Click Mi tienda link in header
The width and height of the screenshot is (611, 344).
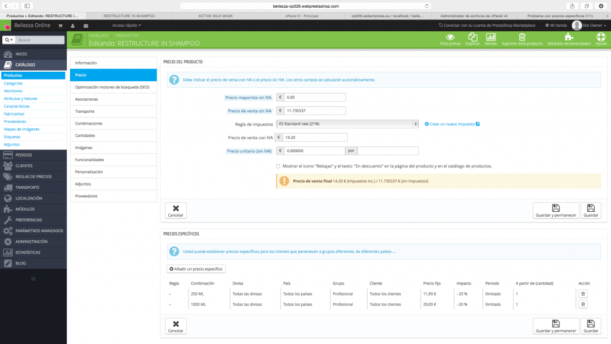pyautogui.click(x=555, y=26)
